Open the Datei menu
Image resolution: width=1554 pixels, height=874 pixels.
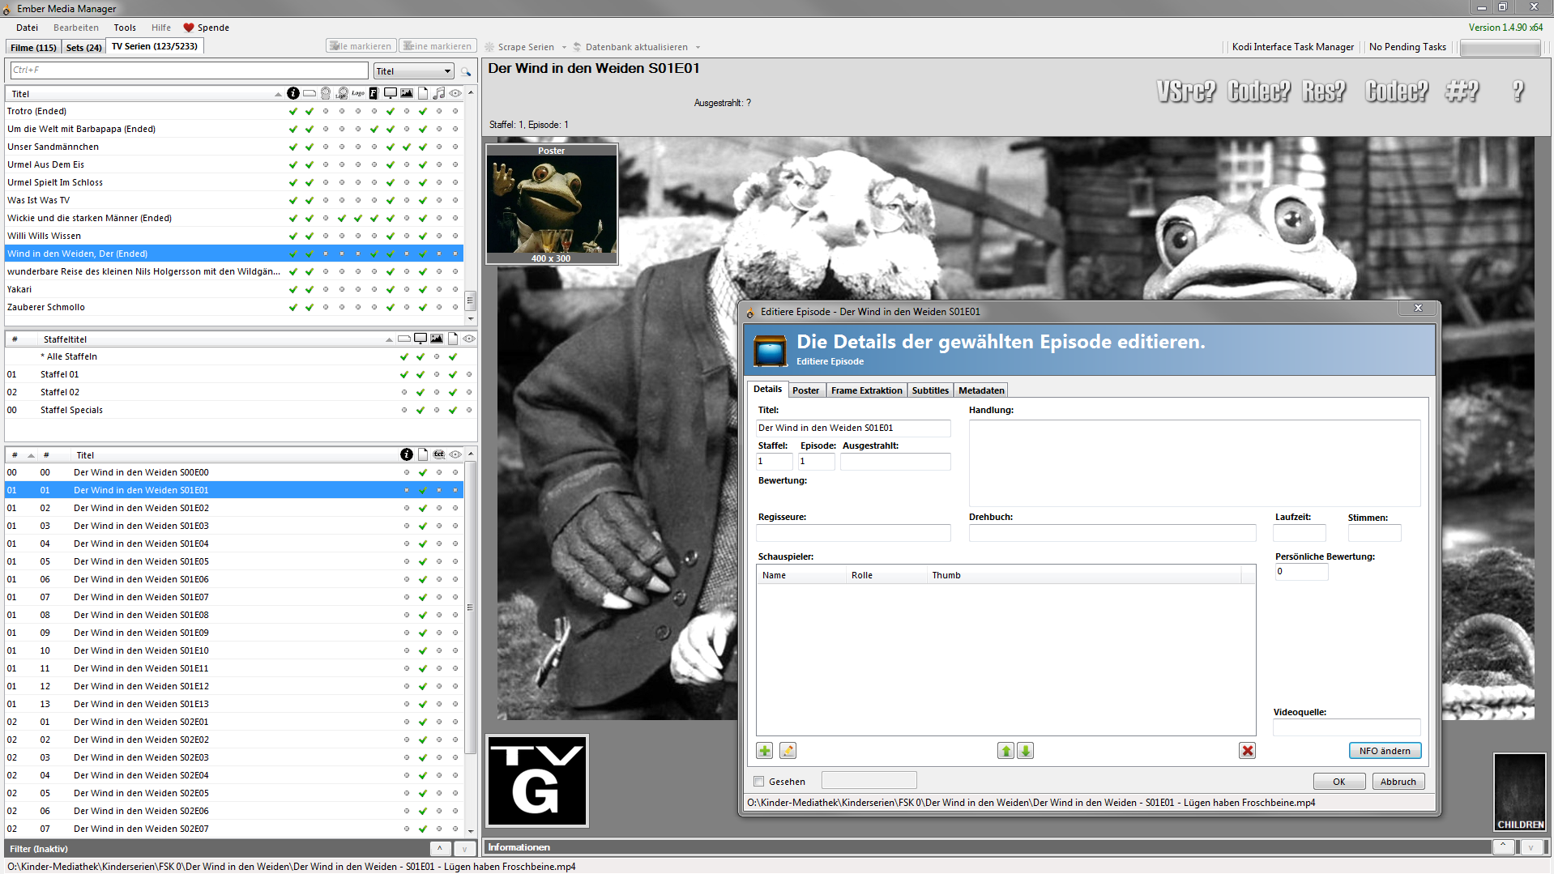27,28
